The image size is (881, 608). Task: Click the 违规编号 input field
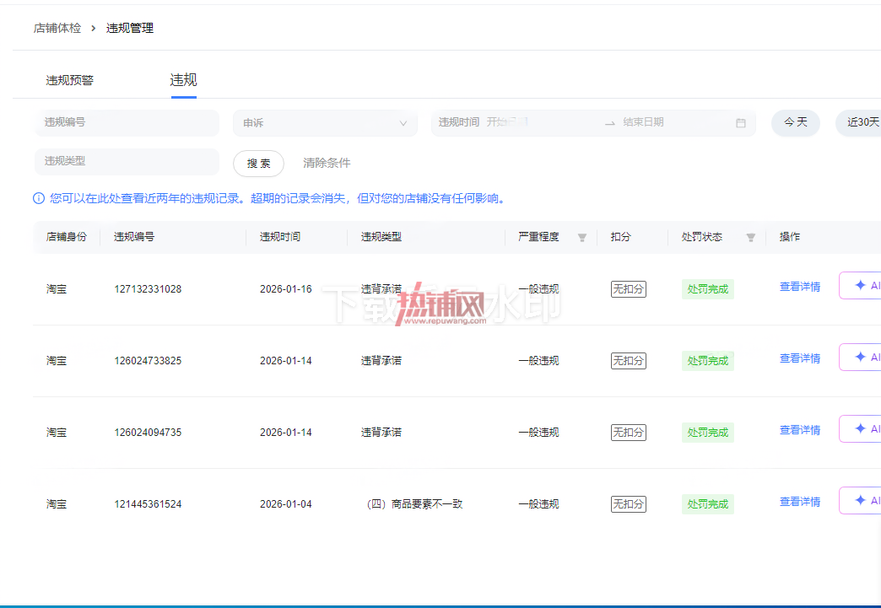(127, 122)
